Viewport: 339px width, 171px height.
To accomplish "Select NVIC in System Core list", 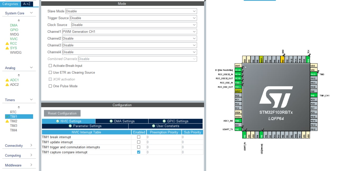I will [x=14, y=39].
